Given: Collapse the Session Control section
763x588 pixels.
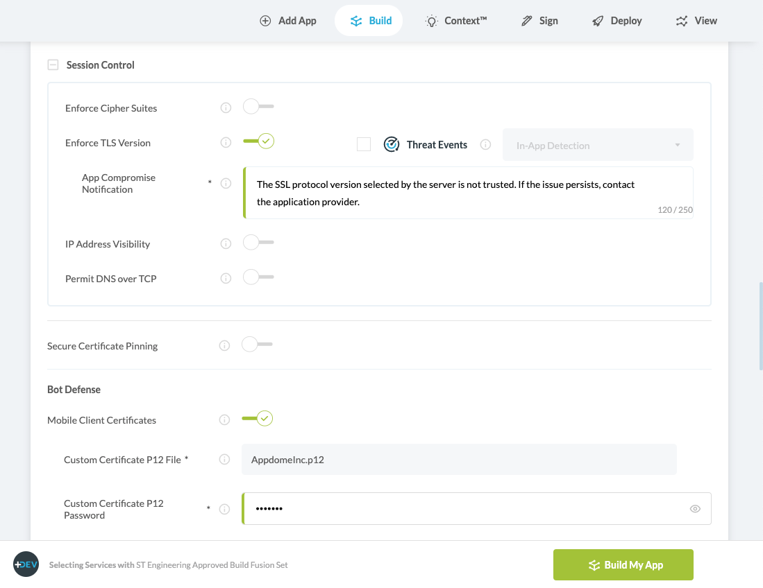Looking at the screenshot, I should pyautogui.click(x=53, y=64).
